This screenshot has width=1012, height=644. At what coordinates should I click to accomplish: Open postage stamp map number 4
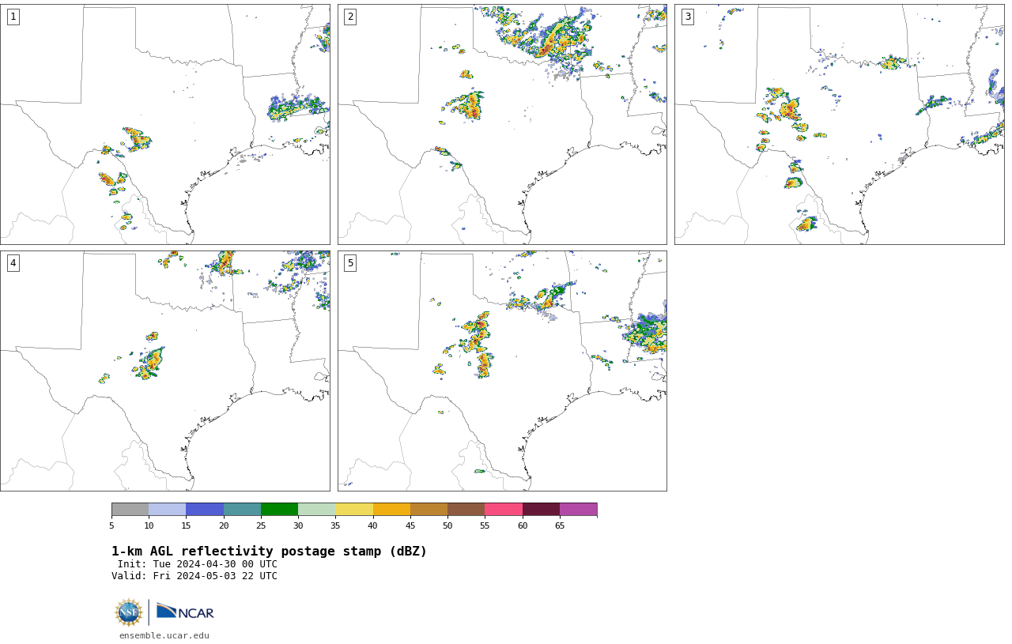tap(165, 371)
